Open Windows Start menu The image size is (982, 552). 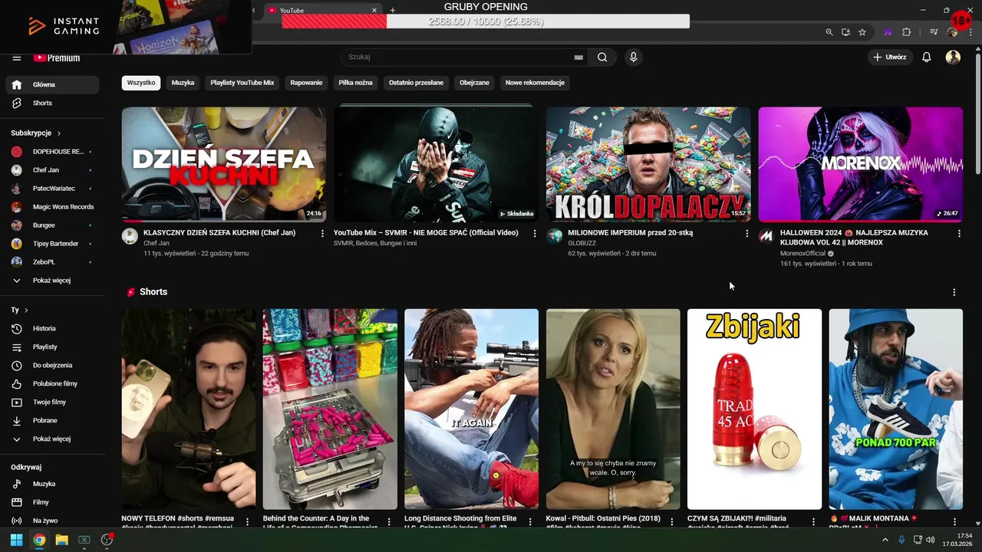[16, 540]
